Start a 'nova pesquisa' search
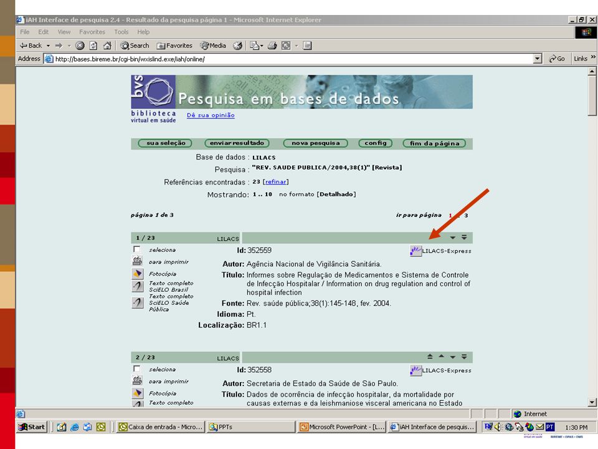The height and width of the screenshot is (449, 598). 315,143
